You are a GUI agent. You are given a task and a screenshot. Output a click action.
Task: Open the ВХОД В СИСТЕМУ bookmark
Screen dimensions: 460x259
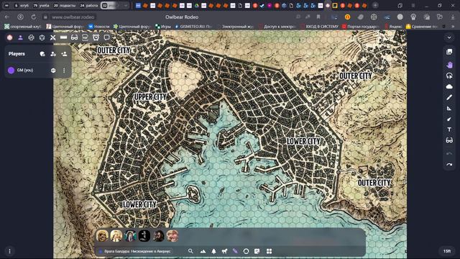319,27
